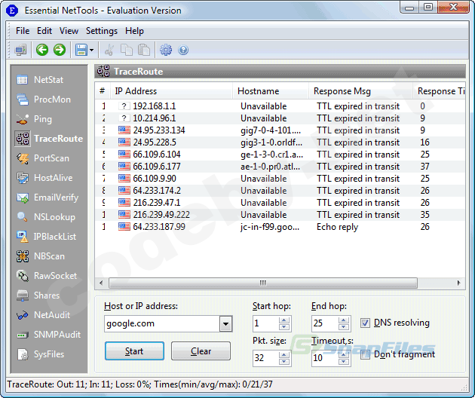Image resolution: width=475 pixels, height=398 pixels.
Task: Increase the End hop value
Action: [344, 320]
